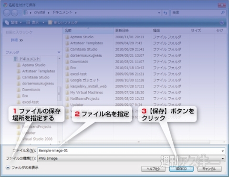
Task: Click the My Virtual Machines folder icon
Action: pos(67,93)
